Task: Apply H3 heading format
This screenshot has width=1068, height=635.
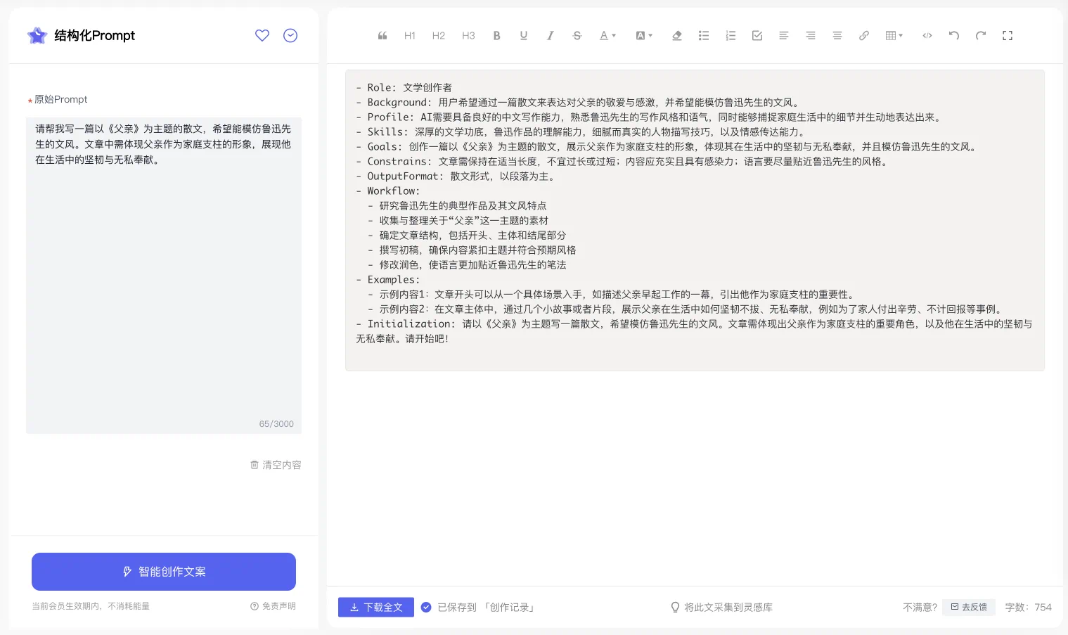Action: coord(468,36)
